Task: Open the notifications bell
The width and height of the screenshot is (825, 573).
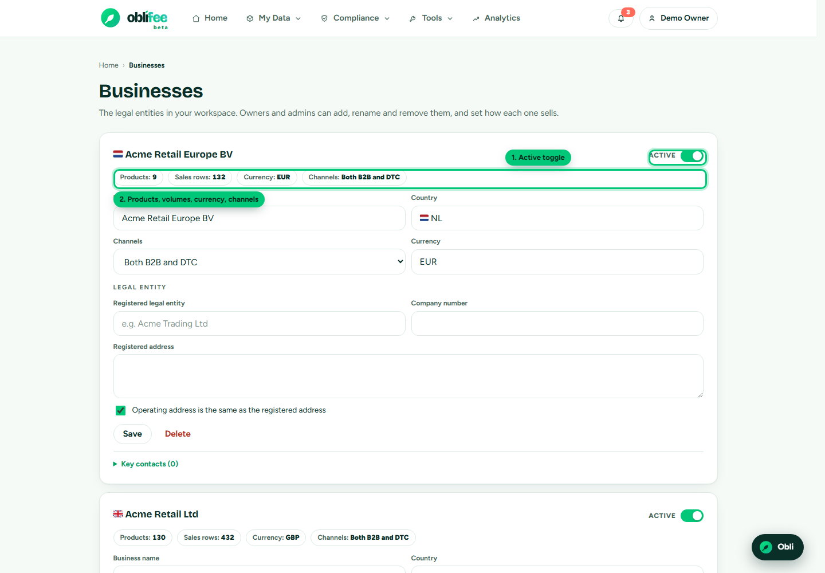Action: (621, 18)
